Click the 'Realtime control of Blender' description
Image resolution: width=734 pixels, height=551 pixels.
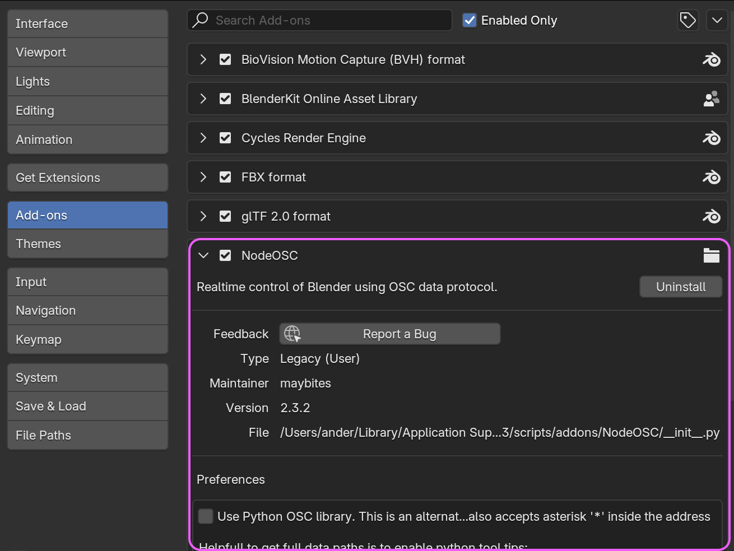[347, 287]
